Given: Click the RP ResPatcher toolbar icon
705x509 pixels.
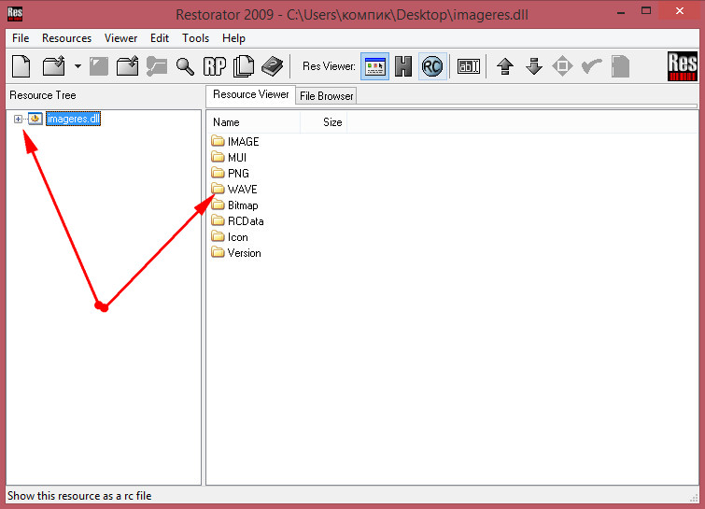Looking at the screenshot, I should [215, 66].
